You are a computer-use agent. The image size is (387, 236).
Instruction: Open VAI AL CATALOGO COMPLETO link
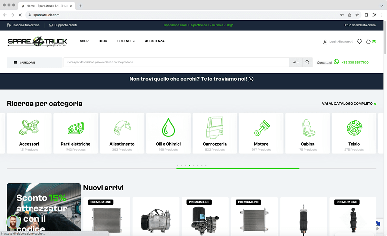(349, 104)
